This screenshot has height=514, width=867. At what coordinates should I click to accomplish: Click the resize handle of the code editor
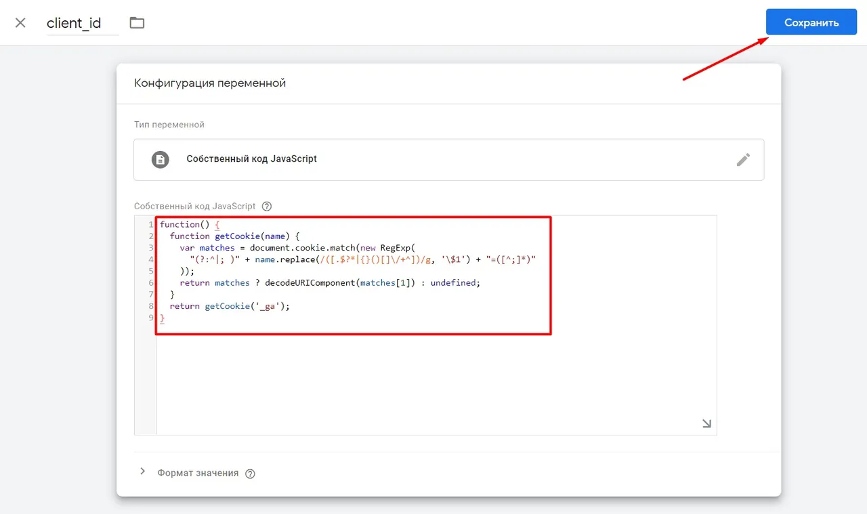706,424
